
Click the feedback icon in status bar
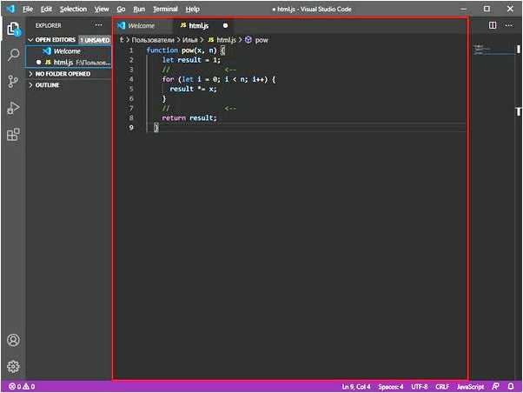496,386
